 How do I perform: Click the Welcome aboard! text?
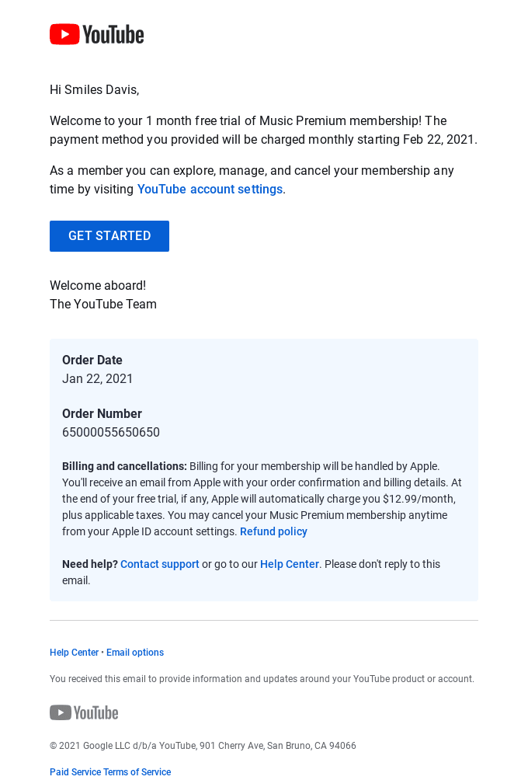click(x=98, y=285)
